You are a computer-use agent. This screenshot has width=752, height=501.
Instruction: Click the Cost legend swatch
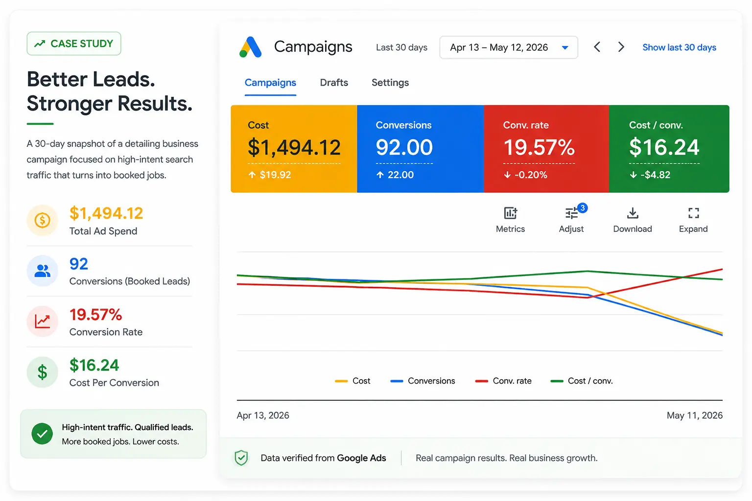(x=341, y=381)
